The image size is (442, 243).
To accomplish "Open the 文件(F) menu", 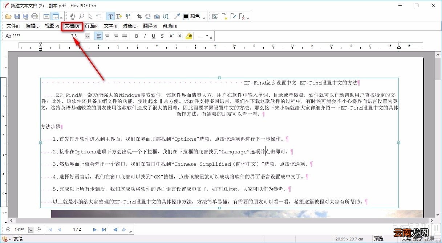I will [13, 26].
